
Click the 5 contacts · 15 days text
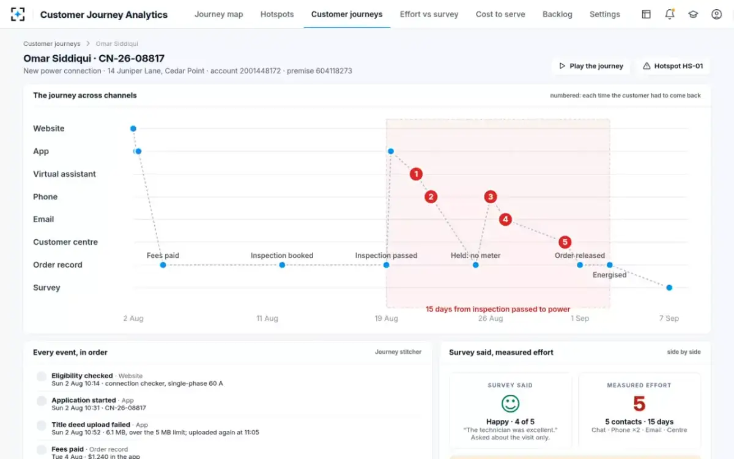639,422
